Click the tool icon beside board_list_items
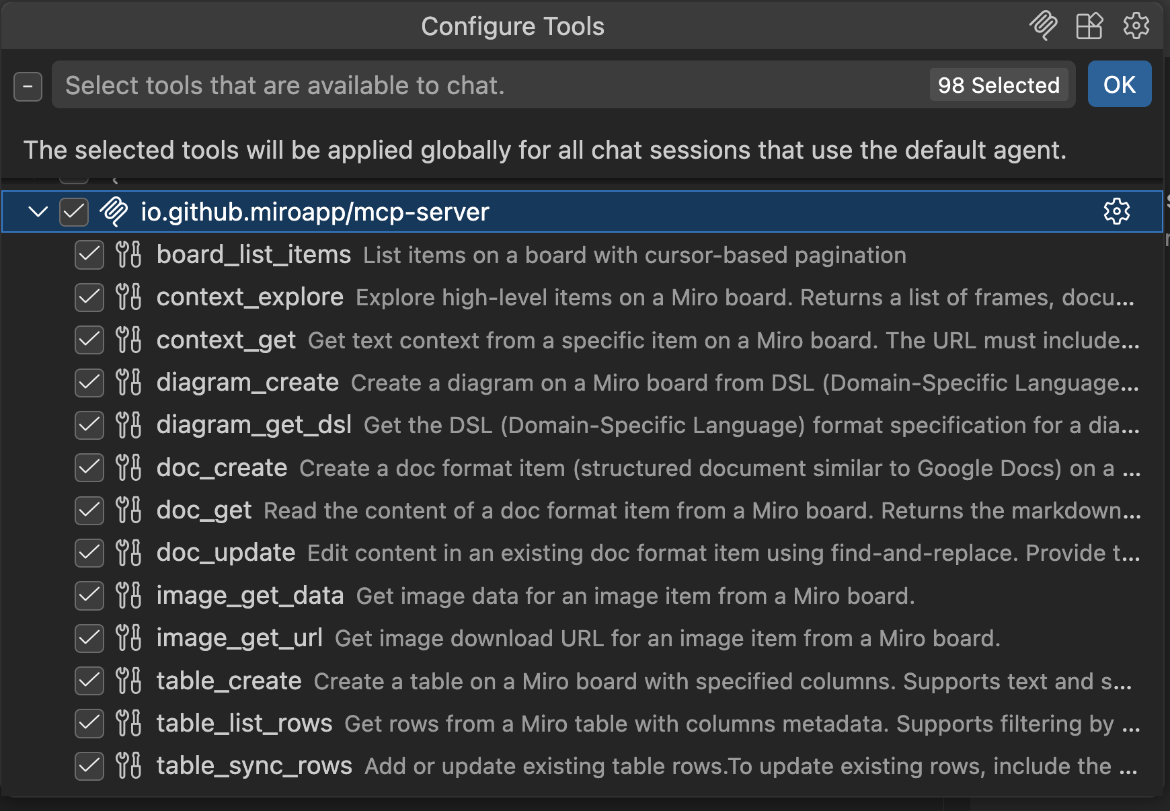Viewport: 1170px width, 811px height. click(x=128, y=255)
